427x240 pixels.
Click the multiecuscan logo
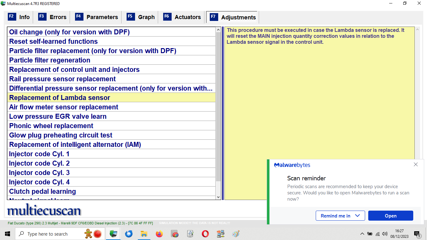[x=44, y=210]
